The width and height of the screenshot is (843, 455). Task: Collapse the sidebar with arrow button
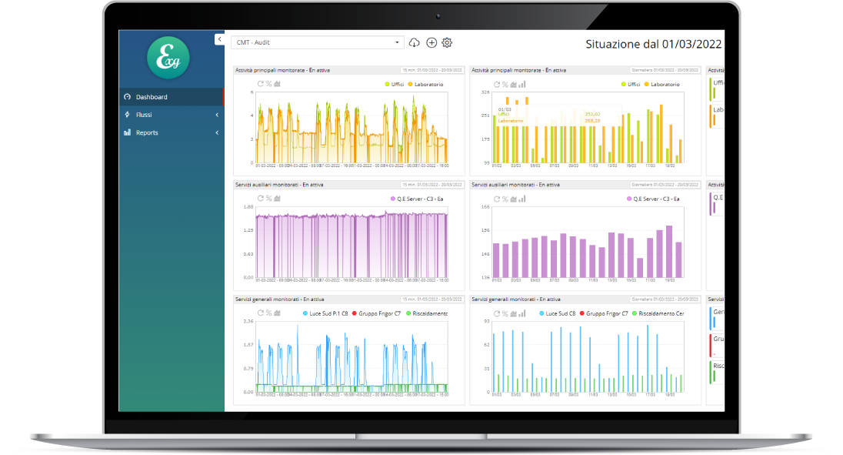219,38
